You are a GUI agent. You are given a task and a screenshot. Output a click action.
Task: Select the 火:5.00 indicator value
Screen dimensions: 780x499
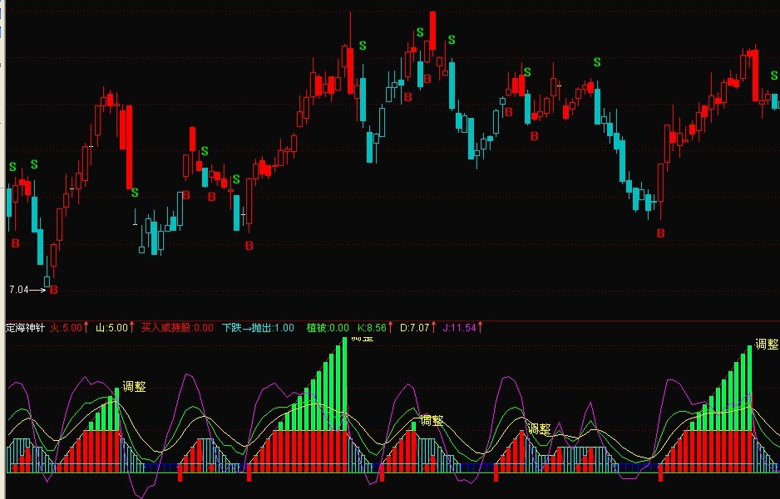coord(66,328)
